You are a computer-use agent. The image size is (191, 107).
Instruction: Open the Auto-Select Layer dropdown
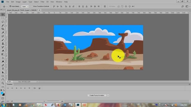[x=25, y=7]
